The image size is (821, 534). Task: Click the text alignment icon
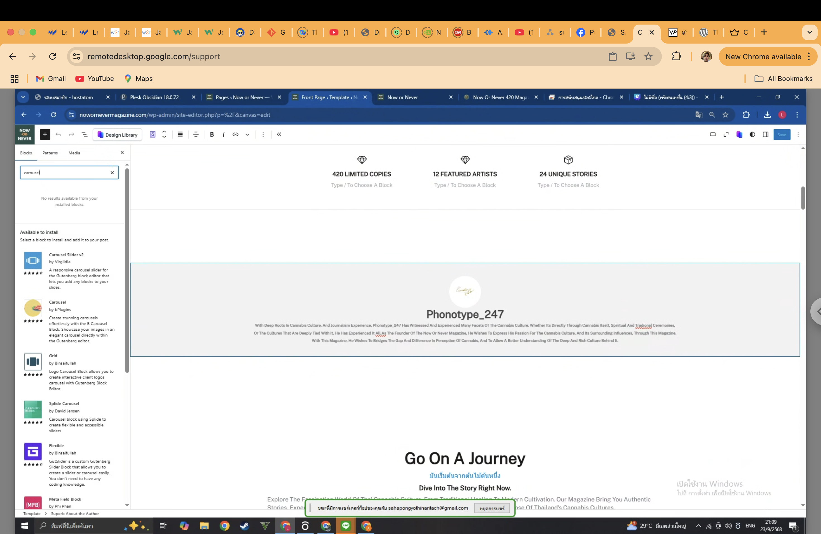pos(196,135)
